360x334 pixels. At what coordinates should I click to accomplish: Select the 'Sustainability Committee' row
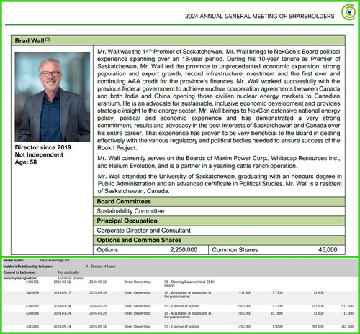click(x=219, y=211)
